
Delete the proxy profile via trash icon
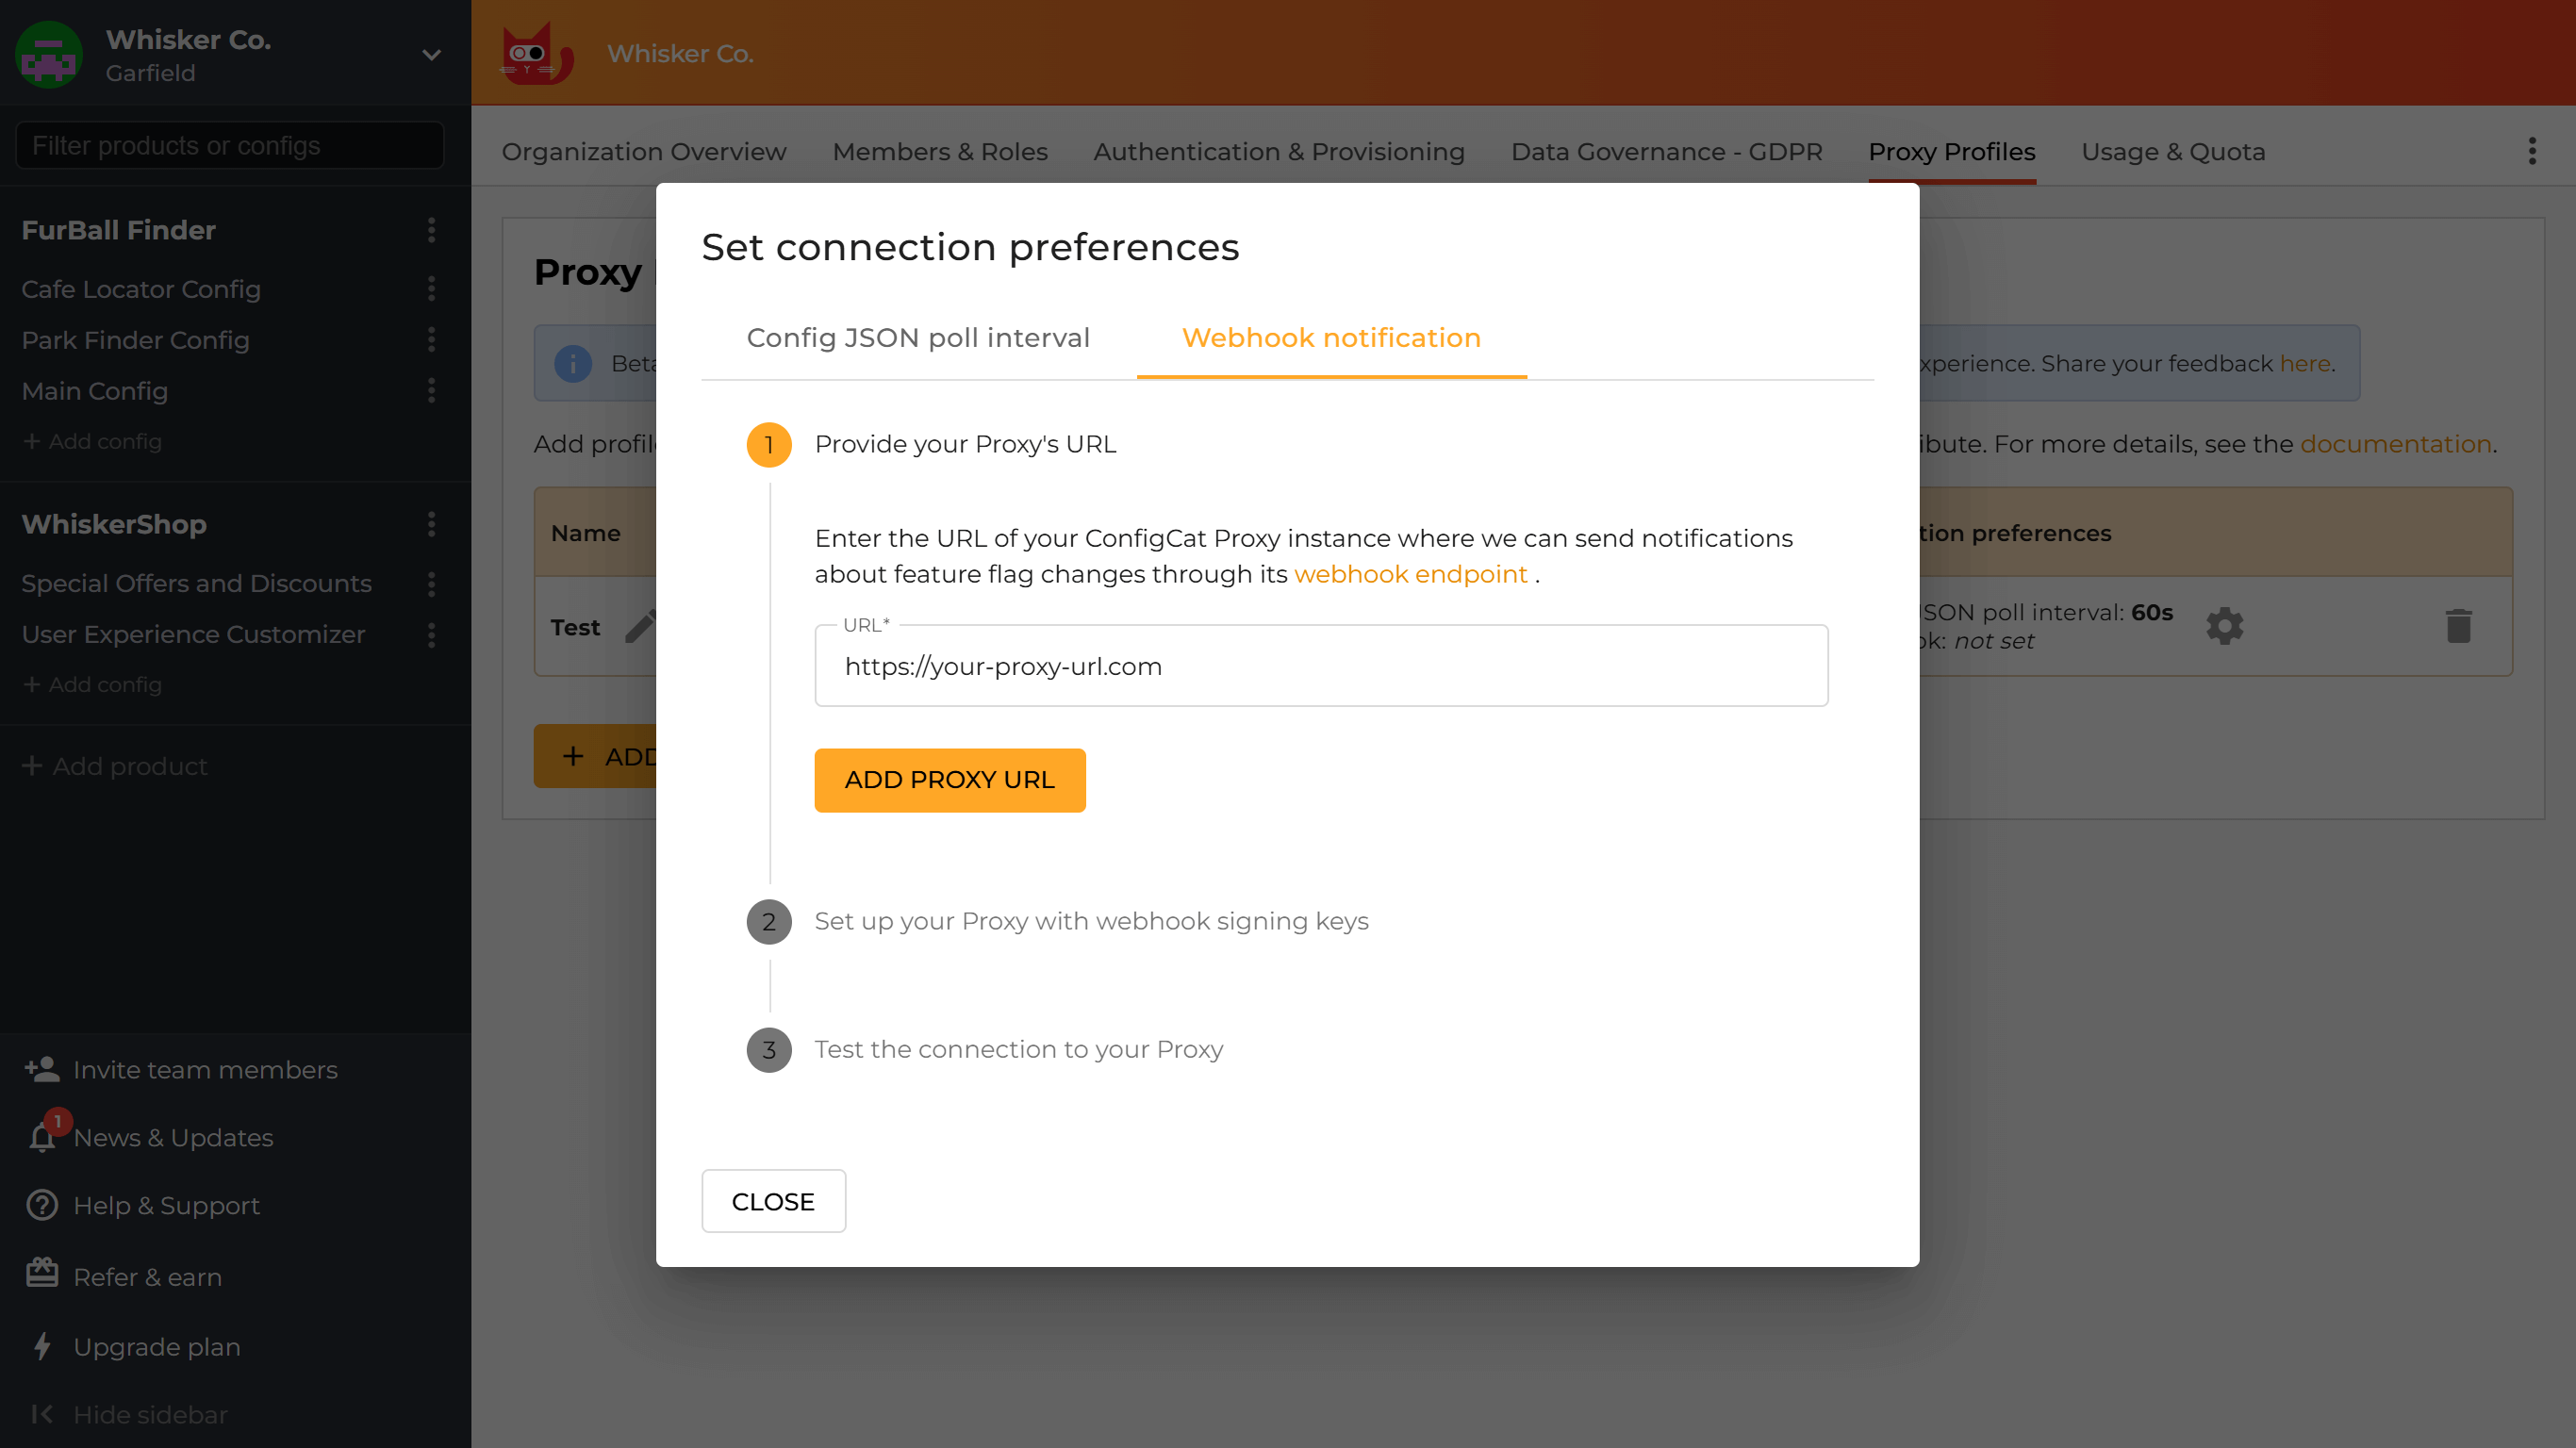(x=2461, y=625)
